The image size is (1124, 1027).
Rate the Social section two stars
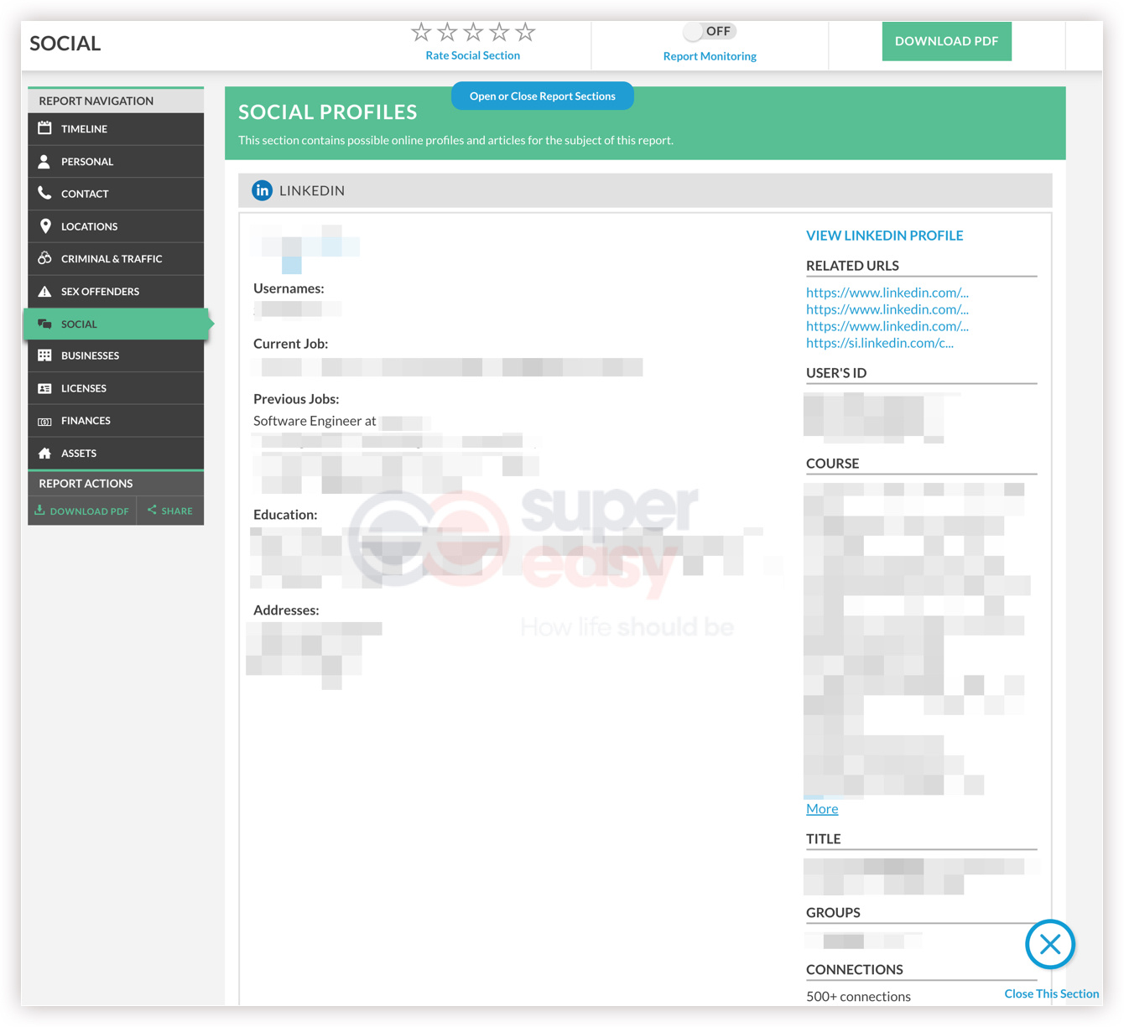[x=447, y=32]
